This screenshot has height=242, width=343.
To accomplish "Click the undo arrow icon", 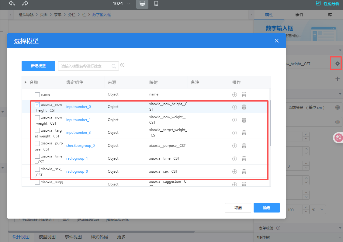I will click(x=12, y=3).
